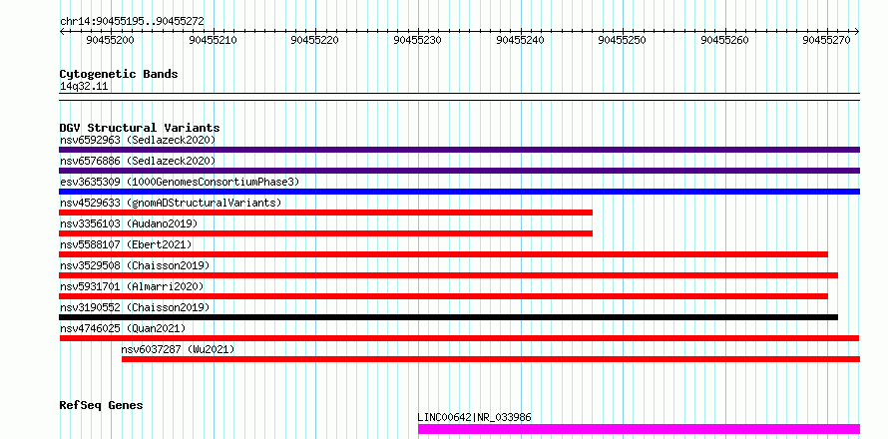Screen dimensions: 888x439
Task: Select the black bar under nsv3190552
Action: [449, 317]
